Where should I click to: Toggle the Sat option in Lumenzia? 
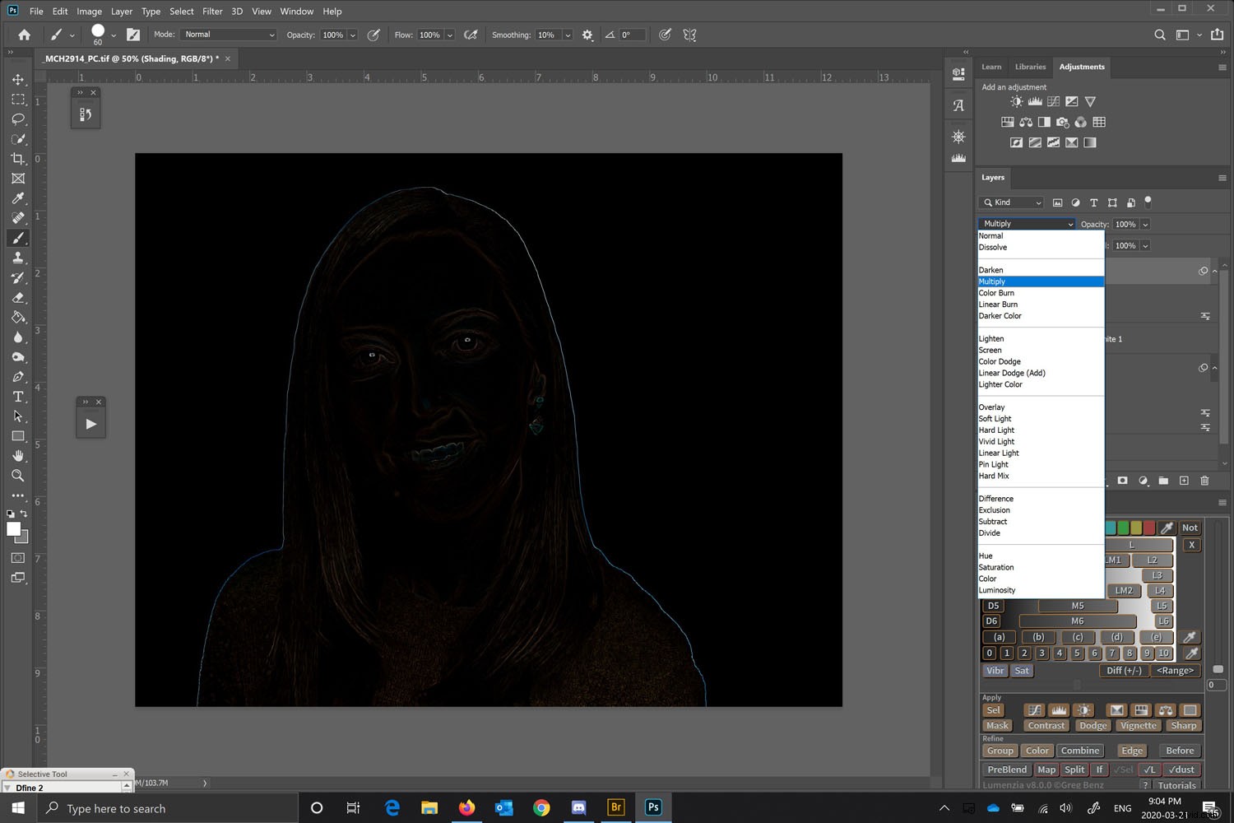pos(1021,670)
